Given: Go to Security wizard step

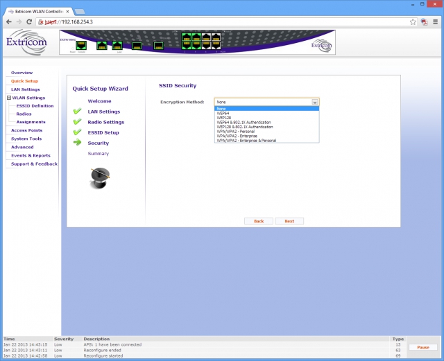Looking at the screenshot, I should 99,143.
